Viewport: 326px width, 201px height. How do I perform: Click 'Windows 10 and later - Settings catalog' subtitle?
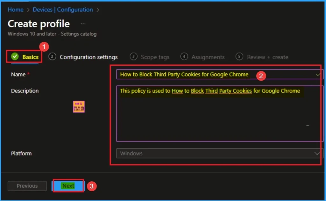coord(52,34)
